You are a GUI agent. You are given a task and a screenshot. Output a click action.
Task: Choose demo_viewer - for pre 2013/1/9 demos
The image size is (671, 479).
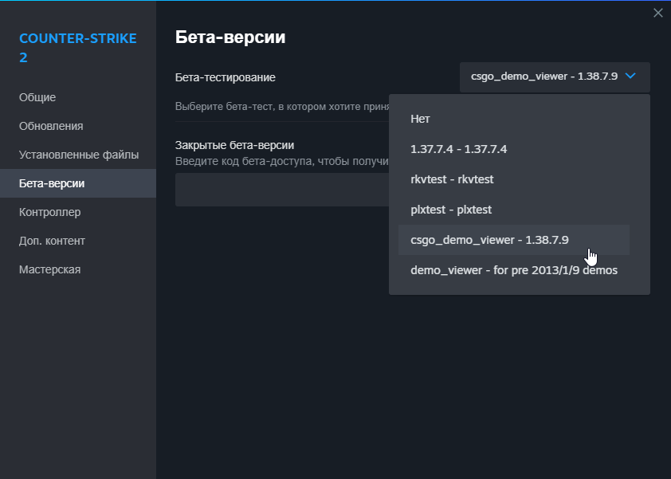tap(513, 270)
